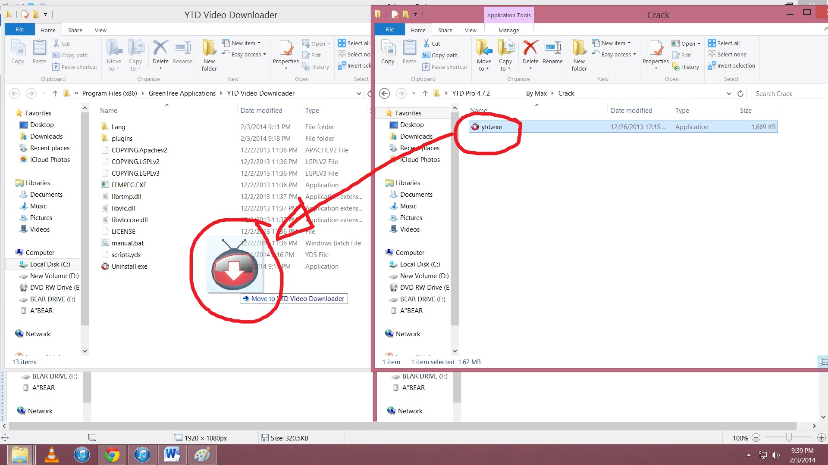Sort by Date modified column in Crack window
The height and width of the screenshot is (465, 828).
(631, 111)
